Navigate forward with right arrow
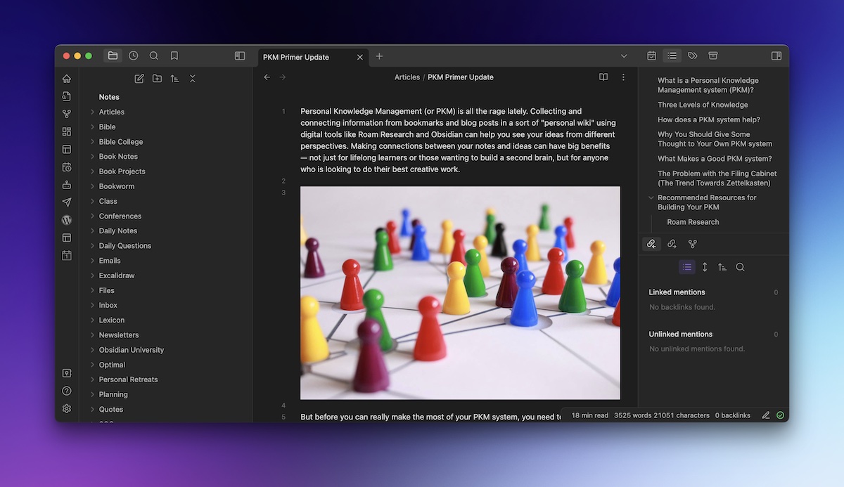 point(283,77)
